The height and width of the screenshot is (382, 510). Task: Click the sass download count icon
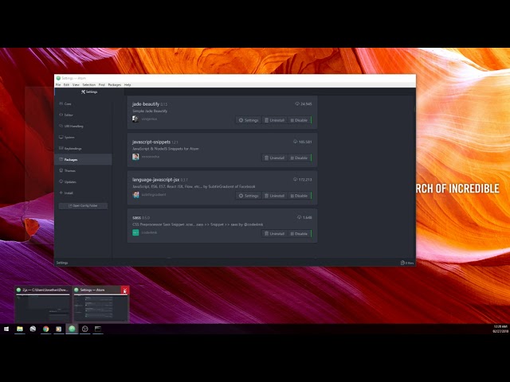[300, 217]
